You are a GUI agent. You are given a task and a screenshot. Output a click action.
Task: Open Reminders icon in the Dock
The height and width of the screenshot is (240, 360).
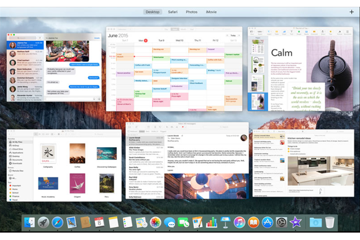point(127,223)
